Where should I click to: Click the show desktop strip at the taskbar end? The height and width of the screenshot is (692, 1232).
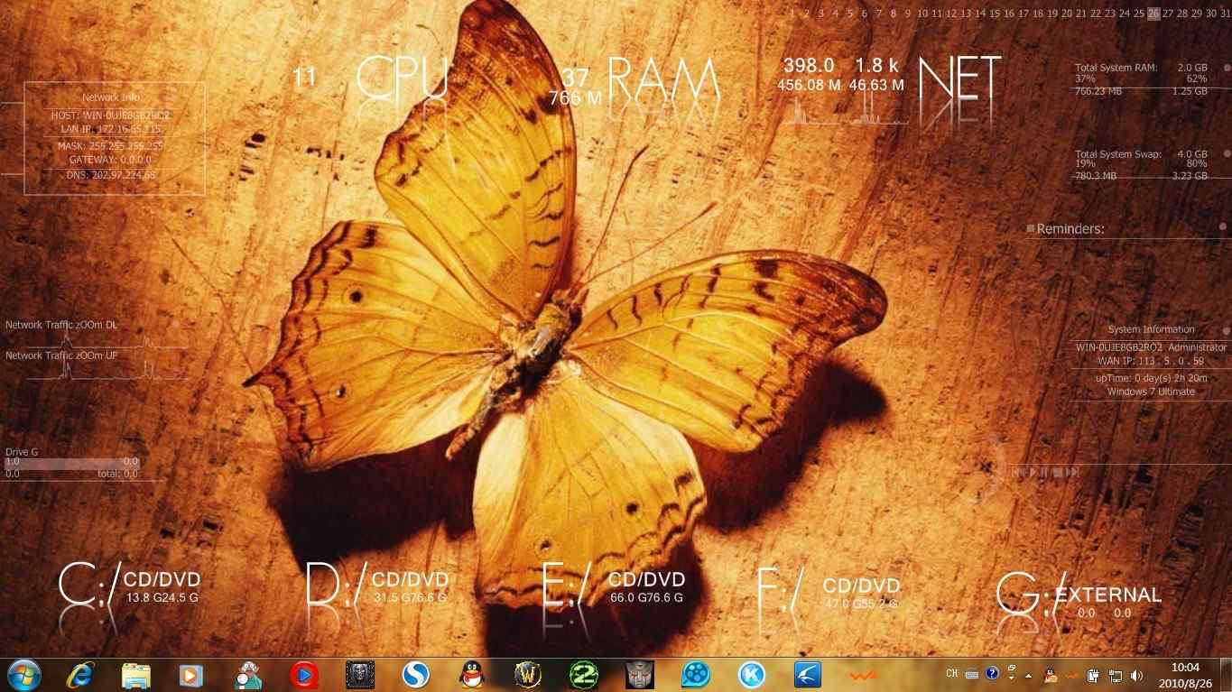[x=1226, y=675]
